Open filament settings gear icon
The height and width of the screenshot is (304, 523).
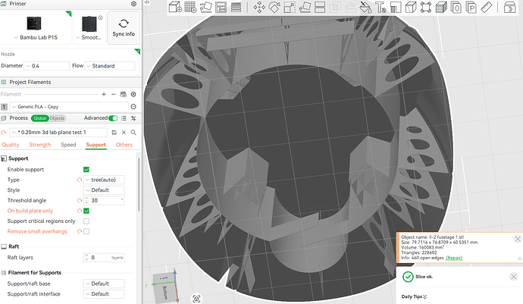tap(133, 95)
